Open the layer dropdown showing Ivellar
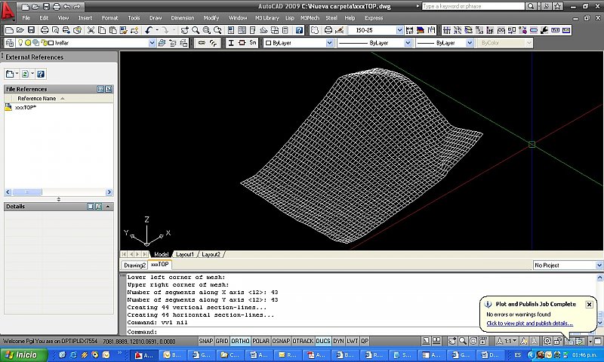 (152, 43)
